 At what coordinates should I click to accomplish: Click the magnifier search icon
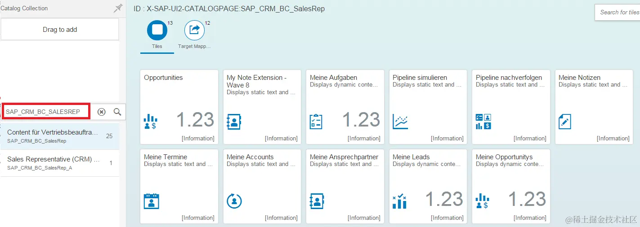coord(117,112)
